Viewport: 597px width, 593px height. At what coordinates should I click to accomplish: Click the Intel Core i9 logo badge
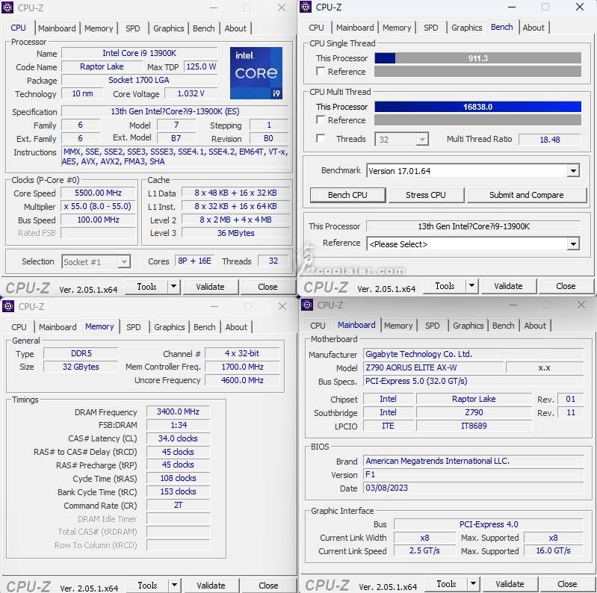coord(256,73)
